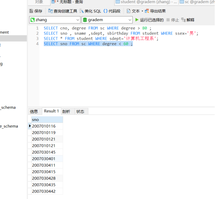The height and width of the screenshot is (199, 215).
Task: Click the connection icon beside zhang
Action: click(x=33, y=20)
